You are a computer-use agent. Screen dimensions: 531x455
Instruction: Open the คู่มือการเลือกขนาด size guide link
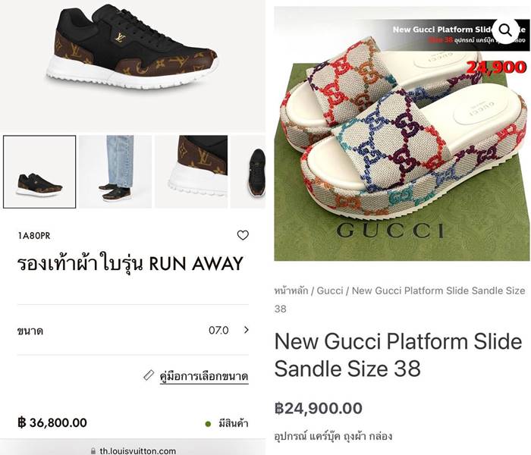click(203, 376)
